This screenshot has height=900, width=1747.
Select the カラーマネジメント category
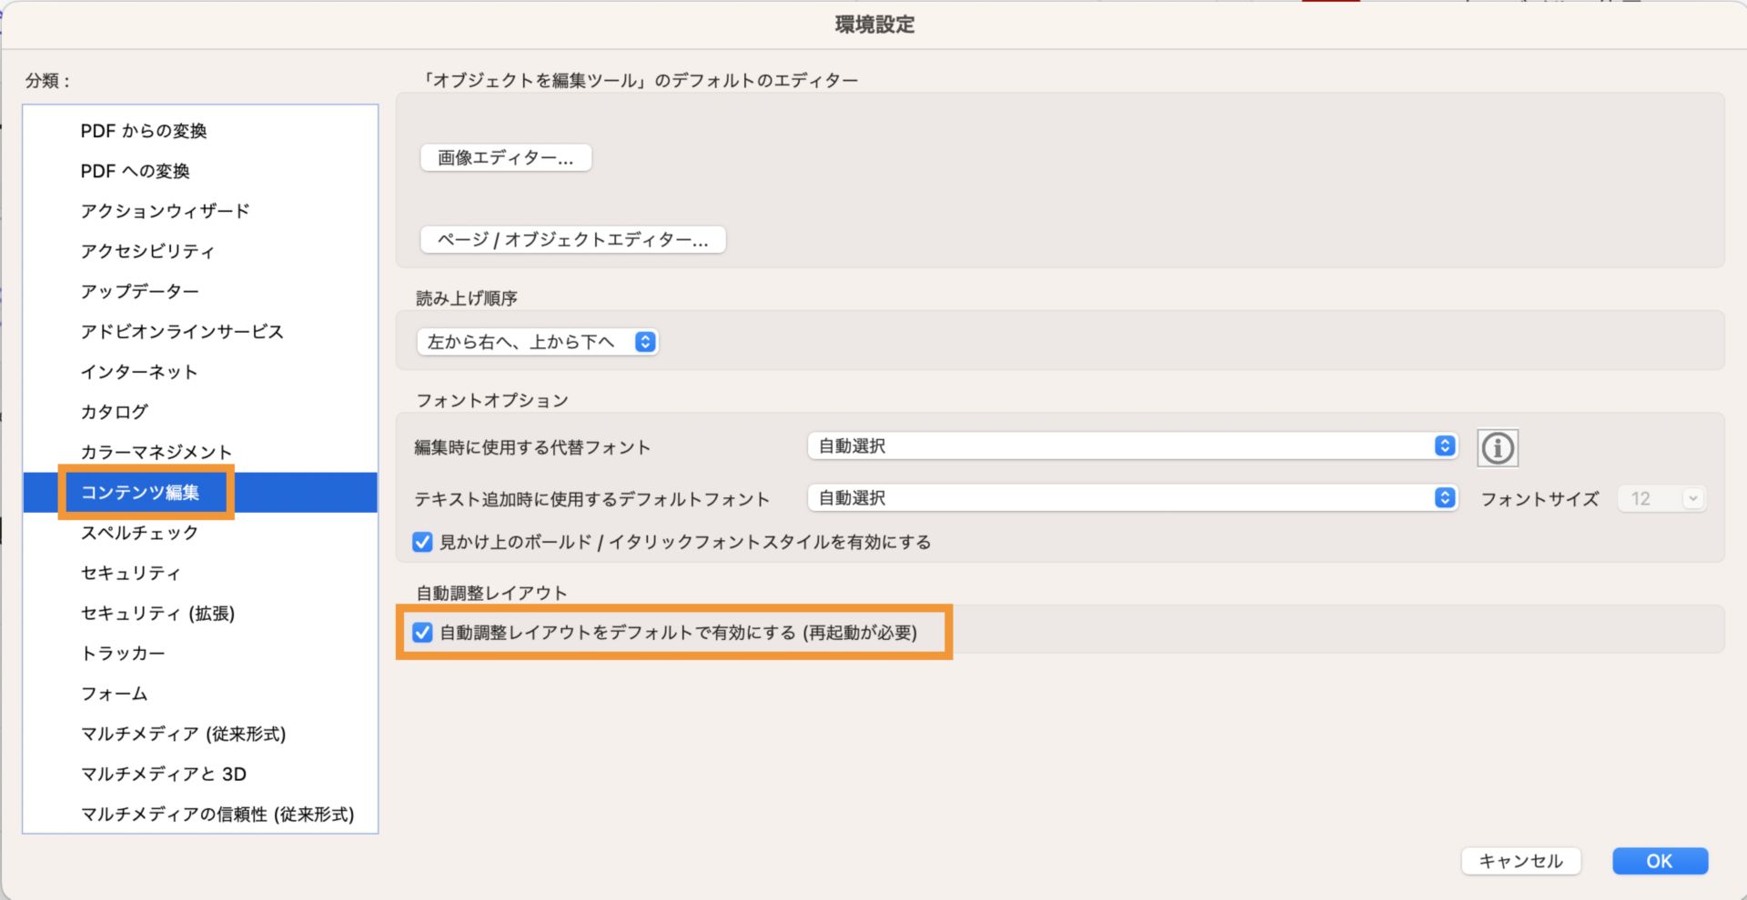(x=155, y=452)
